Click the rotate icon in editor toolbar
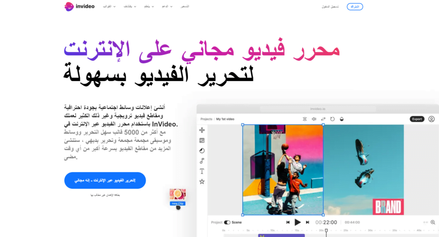Image resolution: width=439 pixels, height=237 pixels. [332, 119]
